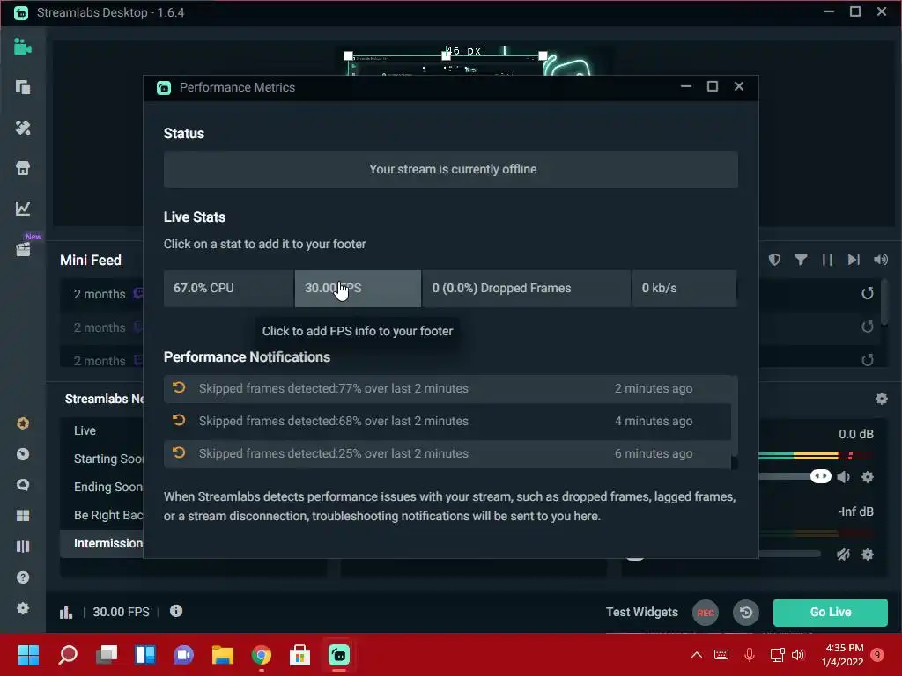The width and height of the screenshot is (902, 676).
Task: Show hidden system tray icons
Action: [x=696, y=655]
